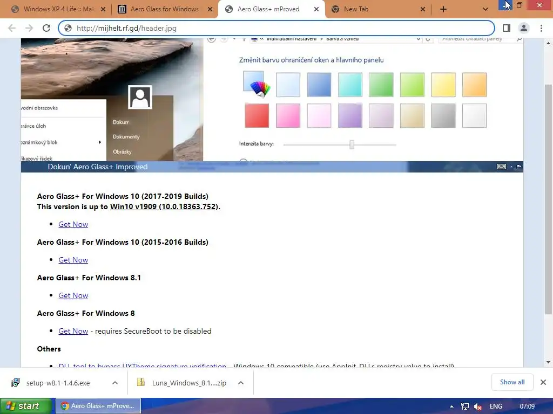Viewport: 553px width, 414px height.
Task: Select the orange color swatch
Action: [474, 85]
